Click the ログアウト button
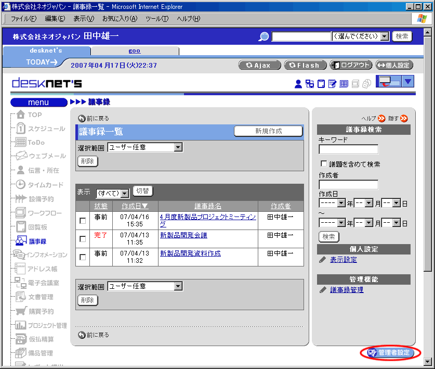 351,65
